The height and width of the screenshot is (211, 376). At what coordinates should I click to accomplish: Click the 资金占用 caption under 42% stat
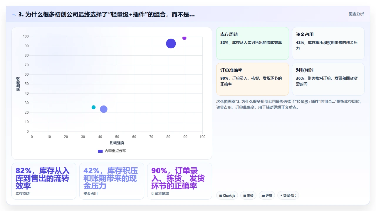point(90,194)
